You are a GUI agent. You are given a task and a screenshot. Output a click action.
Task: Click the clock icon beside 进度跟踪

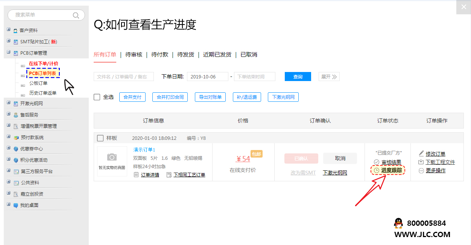(x=376, y=170)
